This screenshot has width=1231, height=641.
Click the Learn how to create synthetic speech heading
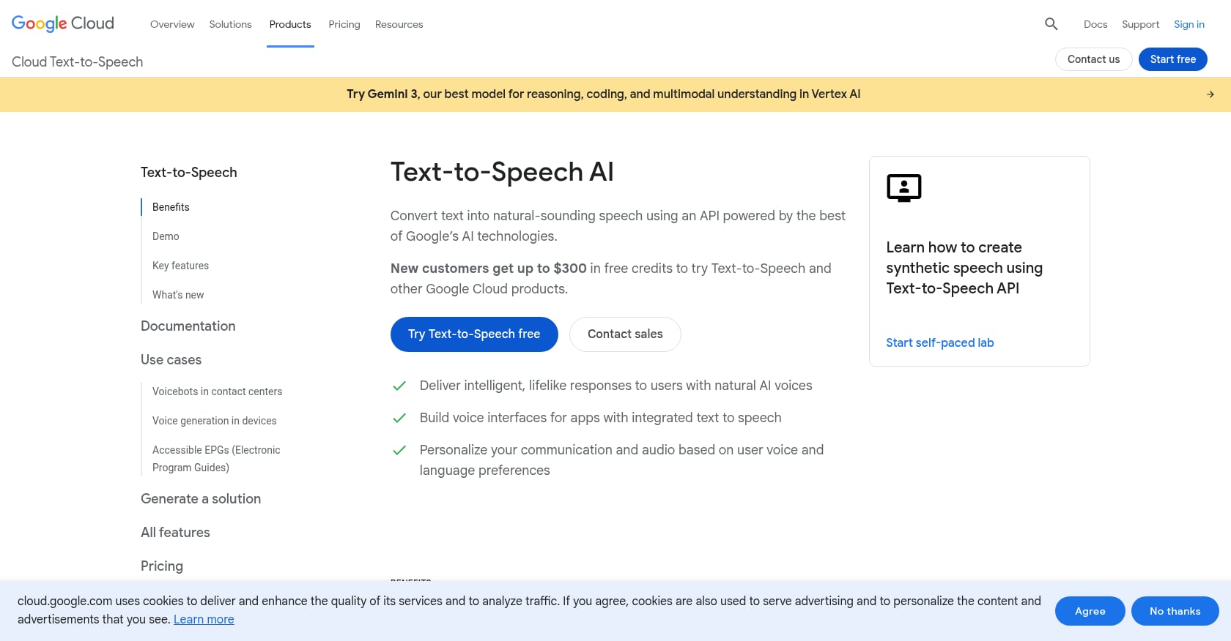point(964,268)
